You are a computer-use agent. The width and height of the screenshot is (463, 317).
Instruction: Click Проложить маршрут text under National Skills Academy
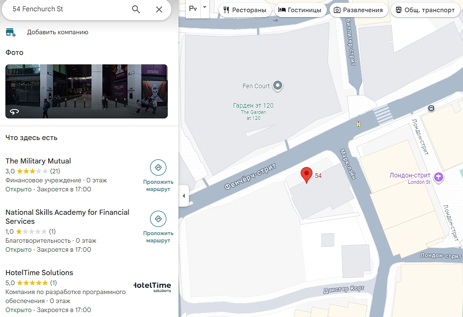(x=158, y=237)
